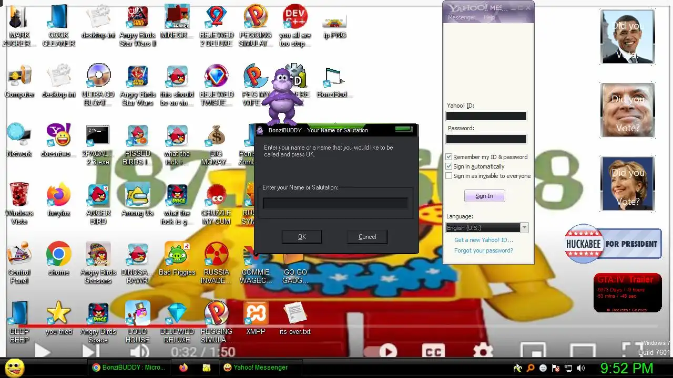
Task: Open the Messenger menu in Yahoo Messenger
Action: pyautogui.click(x=461, y=17)
